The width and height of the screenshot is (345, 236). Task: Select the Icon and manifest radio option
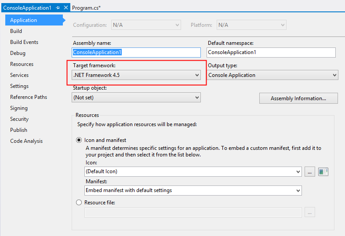tap(79, 140)
